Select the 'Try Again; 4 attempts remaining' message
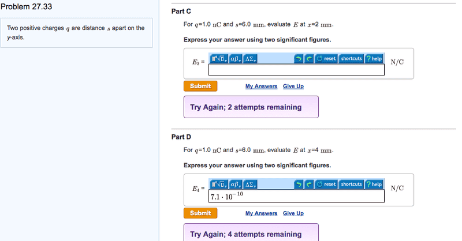462x241 pixels. pyautogui.click(x=251, y=232)
